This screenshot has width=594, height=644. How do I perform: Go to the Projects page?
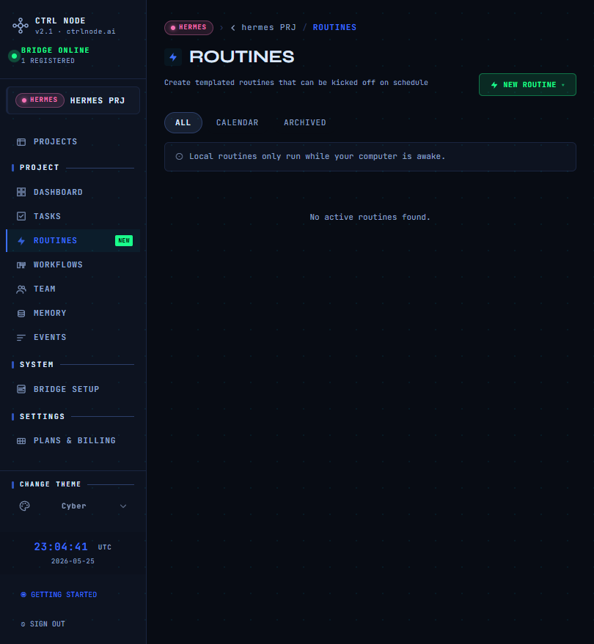click(73, 141)
